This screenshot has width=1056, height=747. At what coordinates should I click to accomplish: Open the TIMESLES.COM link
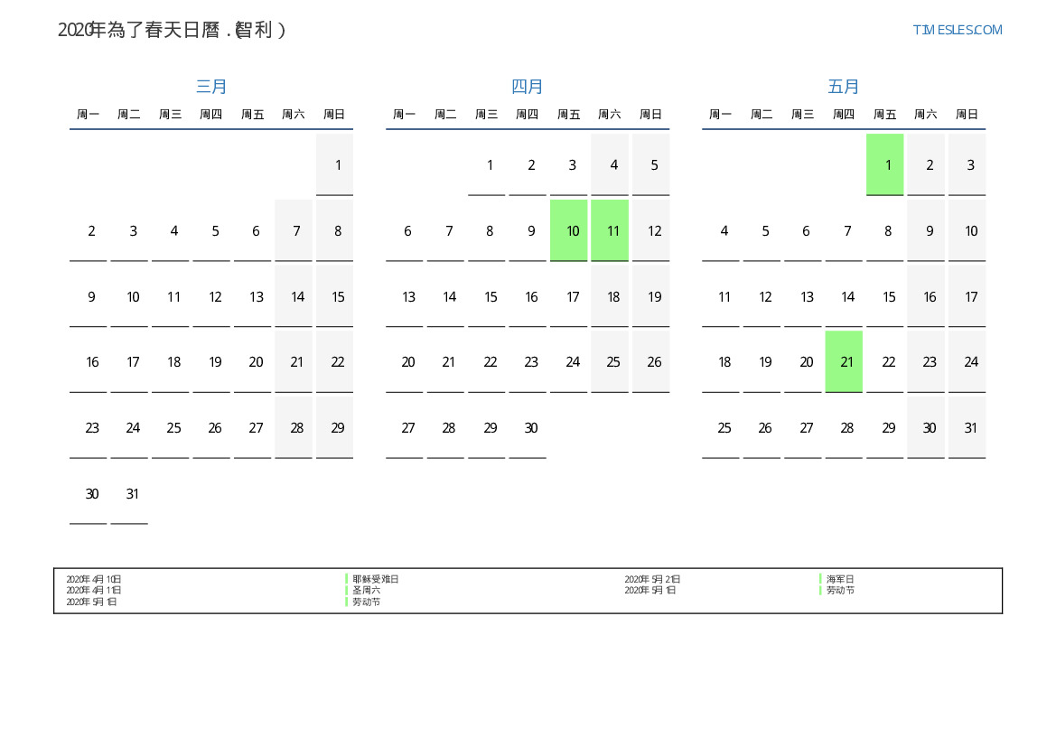coord(957,30)
